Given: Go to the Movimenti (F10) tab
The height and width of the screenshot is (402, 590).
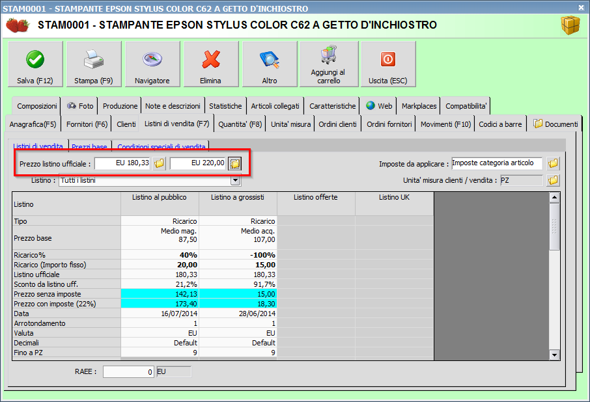Looking at the screenshot, I should (x=445, y=124).
